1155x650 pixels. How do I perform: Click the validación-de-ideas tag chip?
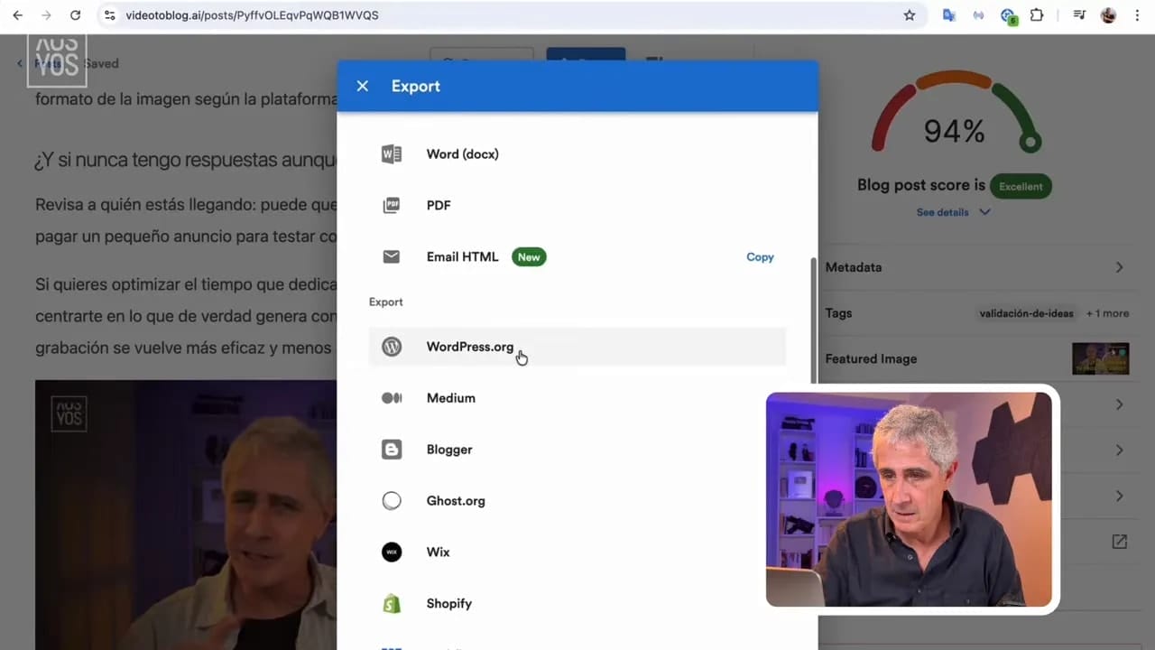(1027, 313)
